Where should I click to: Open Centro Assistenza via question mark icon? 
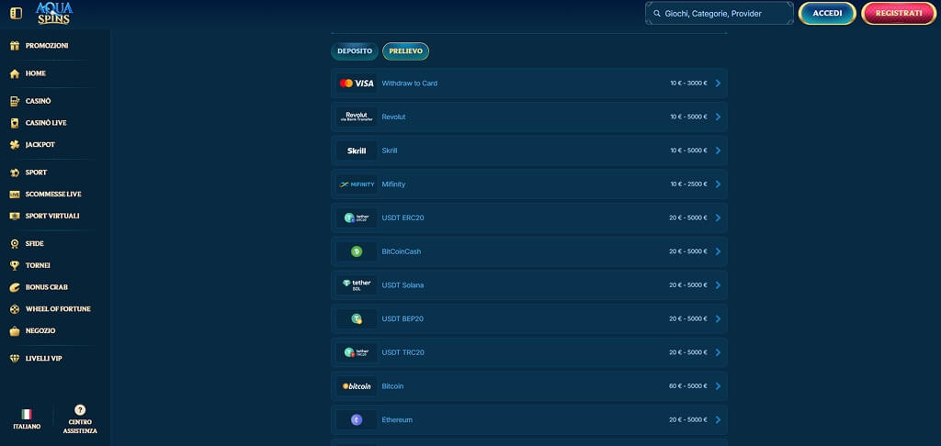click(x=80, y=410)
